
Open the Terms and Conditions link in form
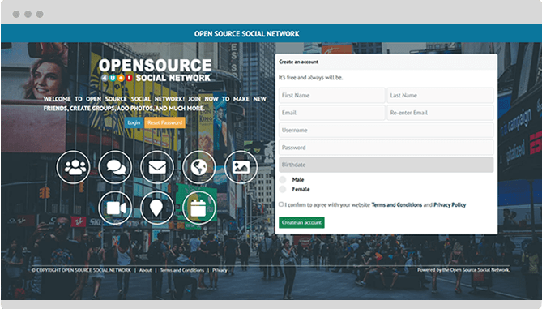pos(396,205)
